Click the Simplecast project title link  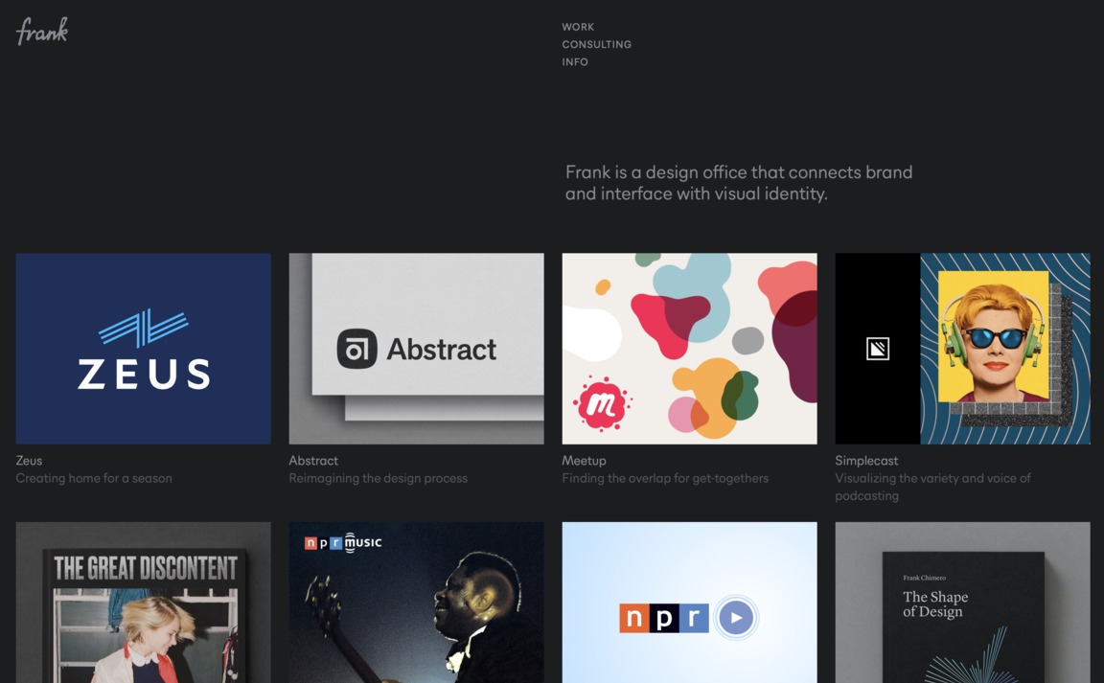pos(866,461)
